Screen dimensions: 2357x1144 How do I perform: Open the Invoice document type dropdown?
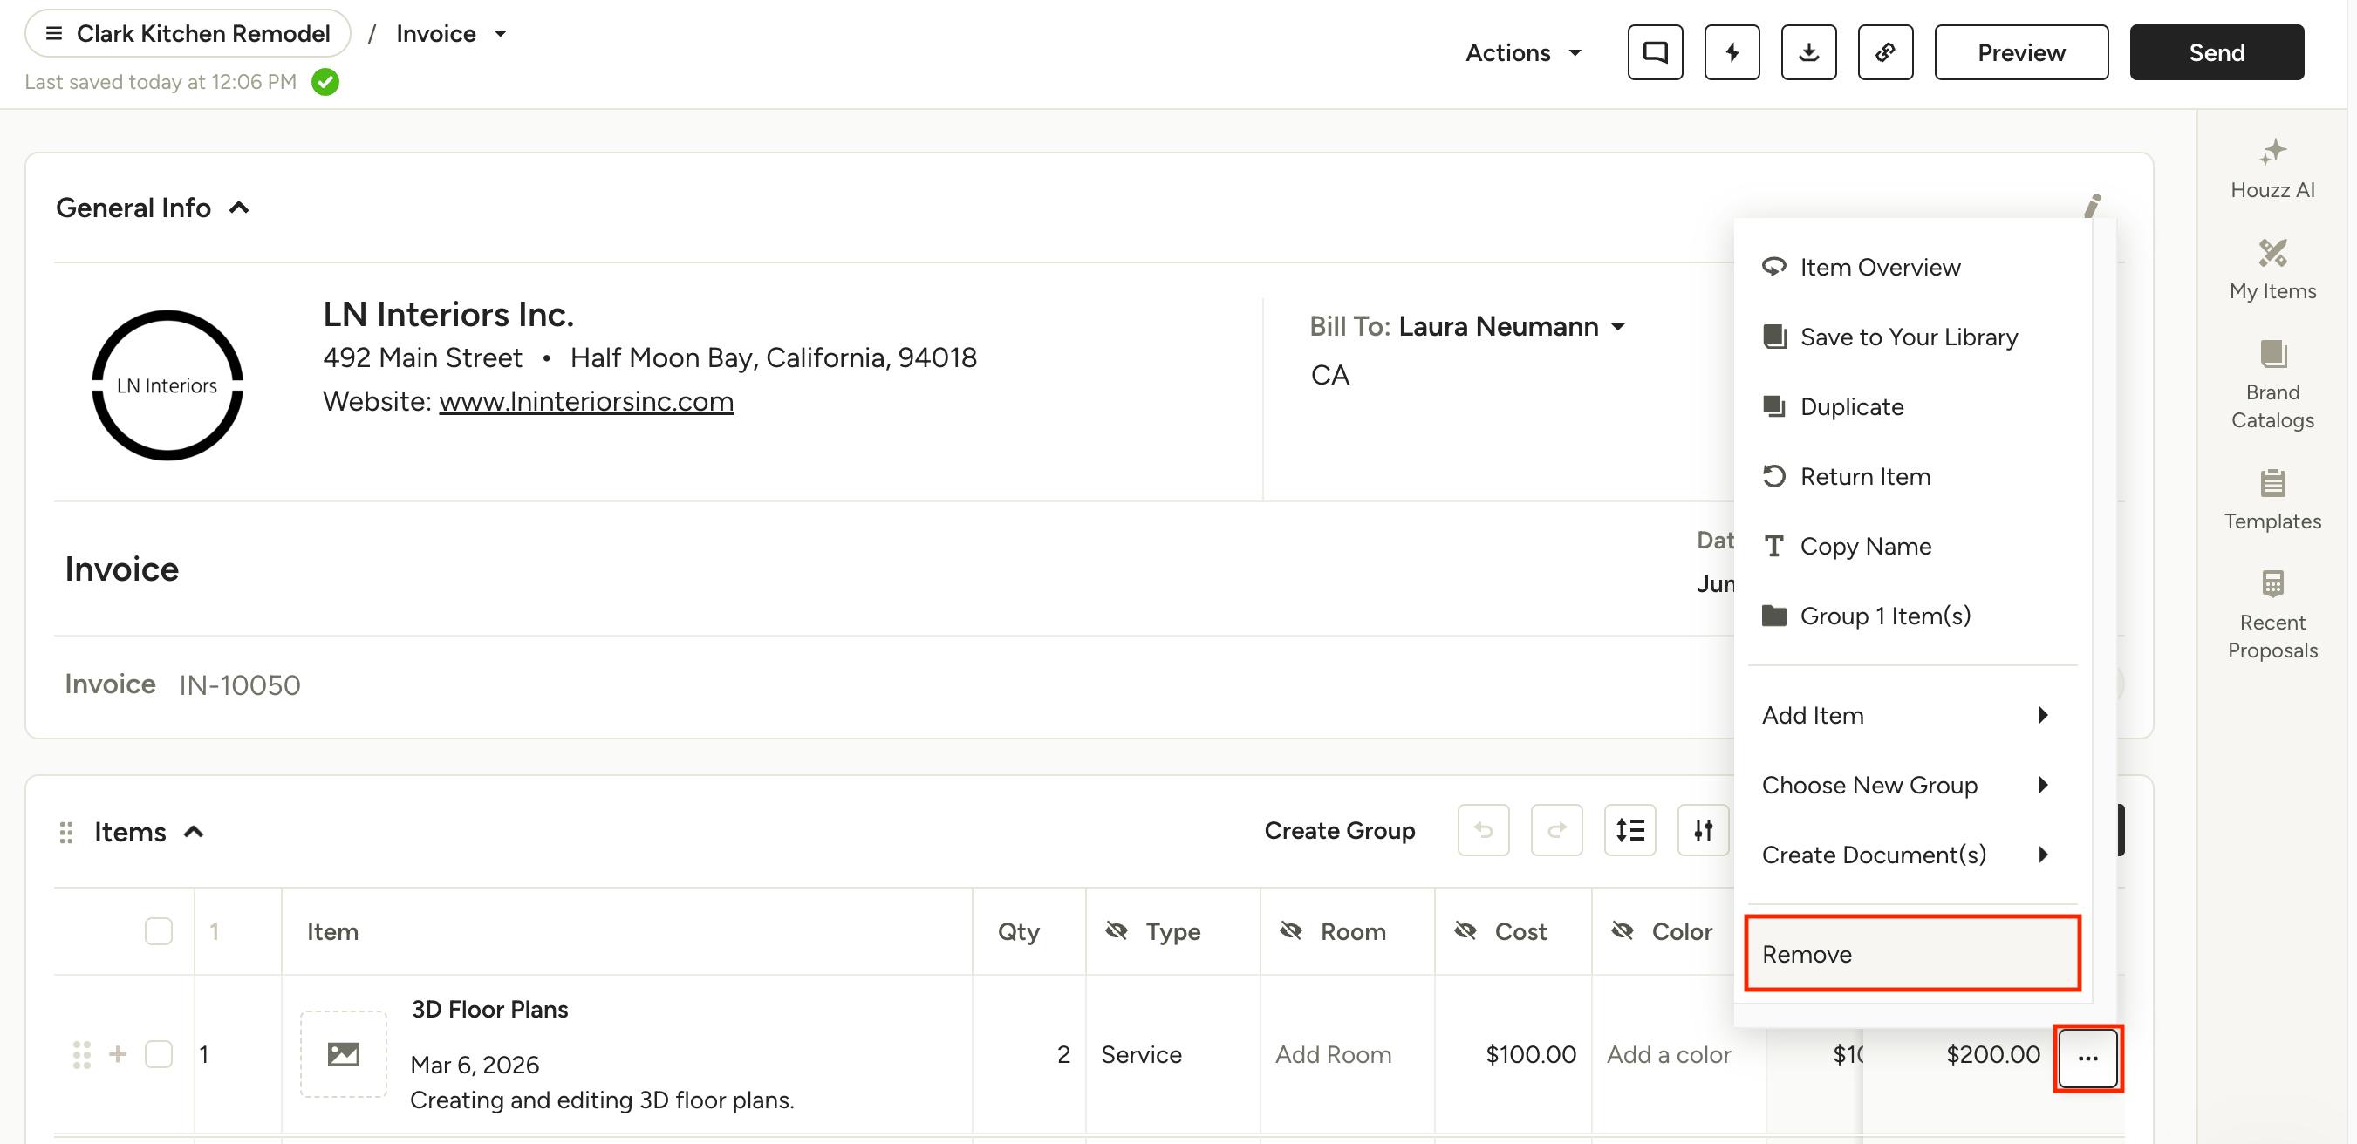pos(451,34)
